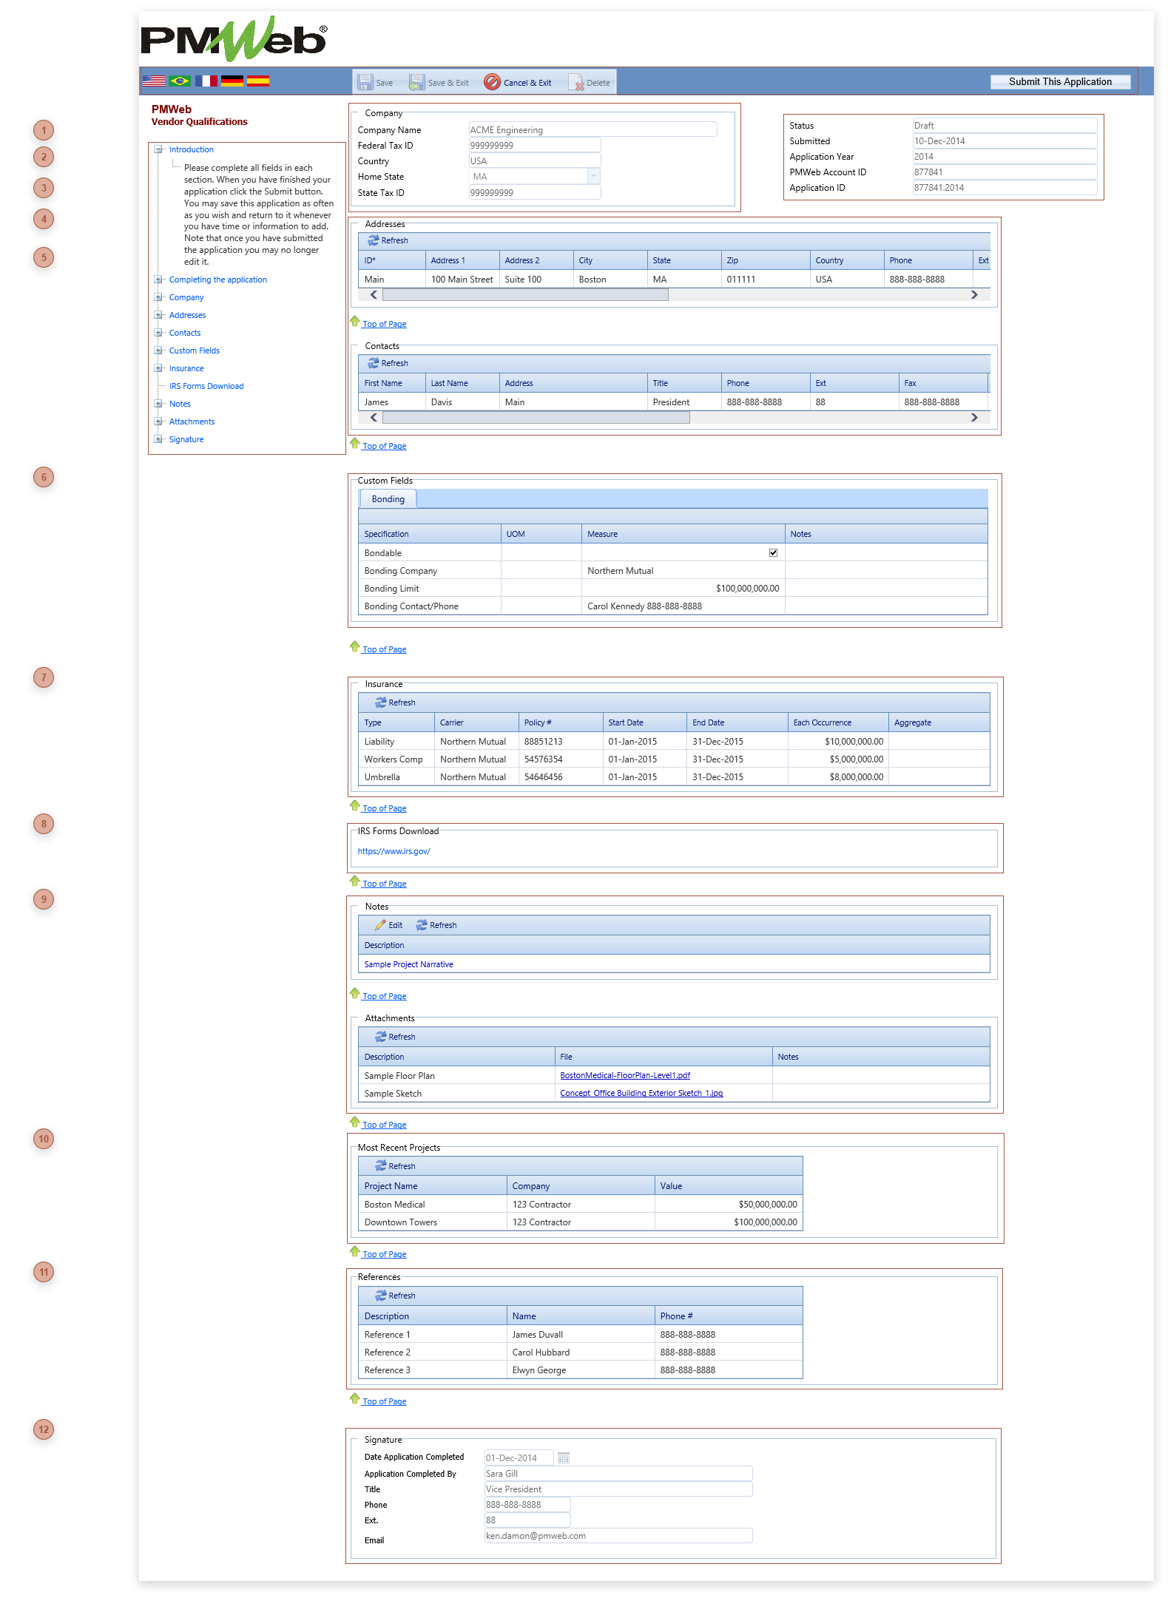Refresh the References grid
1168x1598 pixels.
coord(395,1296)
